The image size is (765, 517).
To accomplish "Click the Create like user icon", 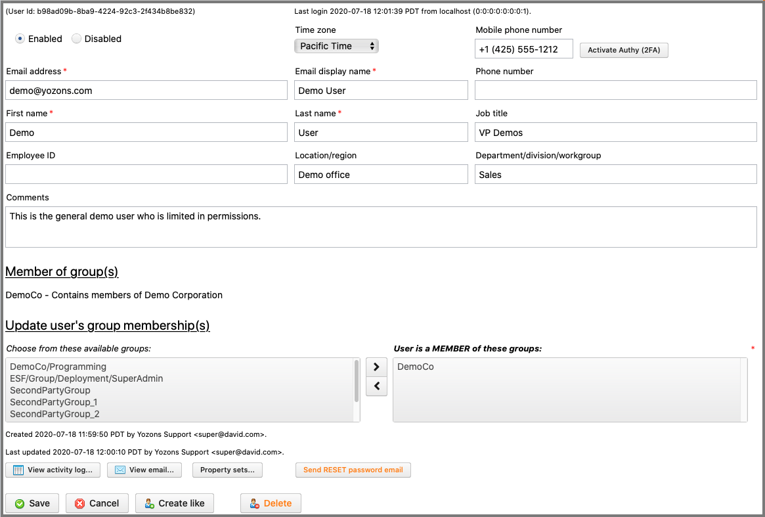I will point(150,504).
